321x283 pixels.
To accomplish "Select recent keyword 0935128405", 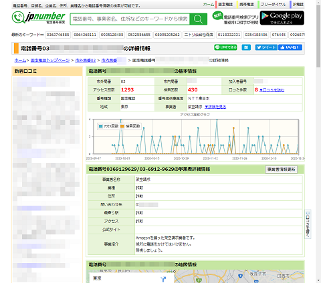I will point(112,35).
